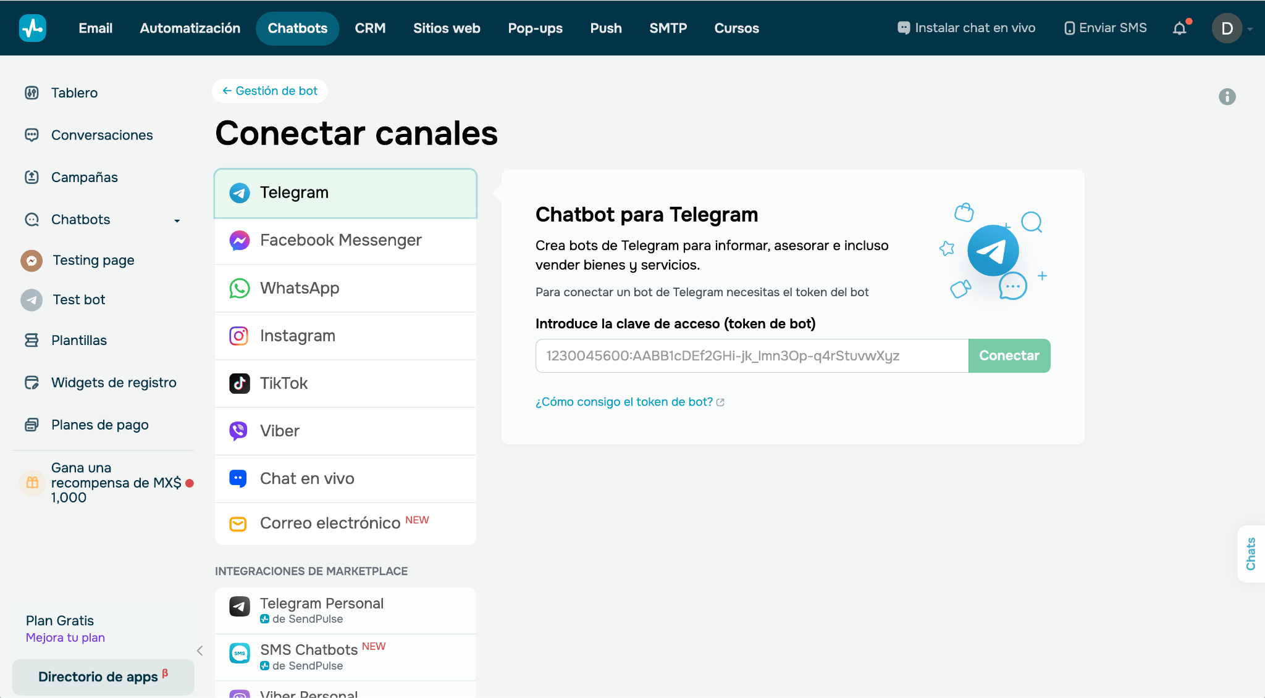Click the Tablero sidebar icon

[x=32, y=93]
